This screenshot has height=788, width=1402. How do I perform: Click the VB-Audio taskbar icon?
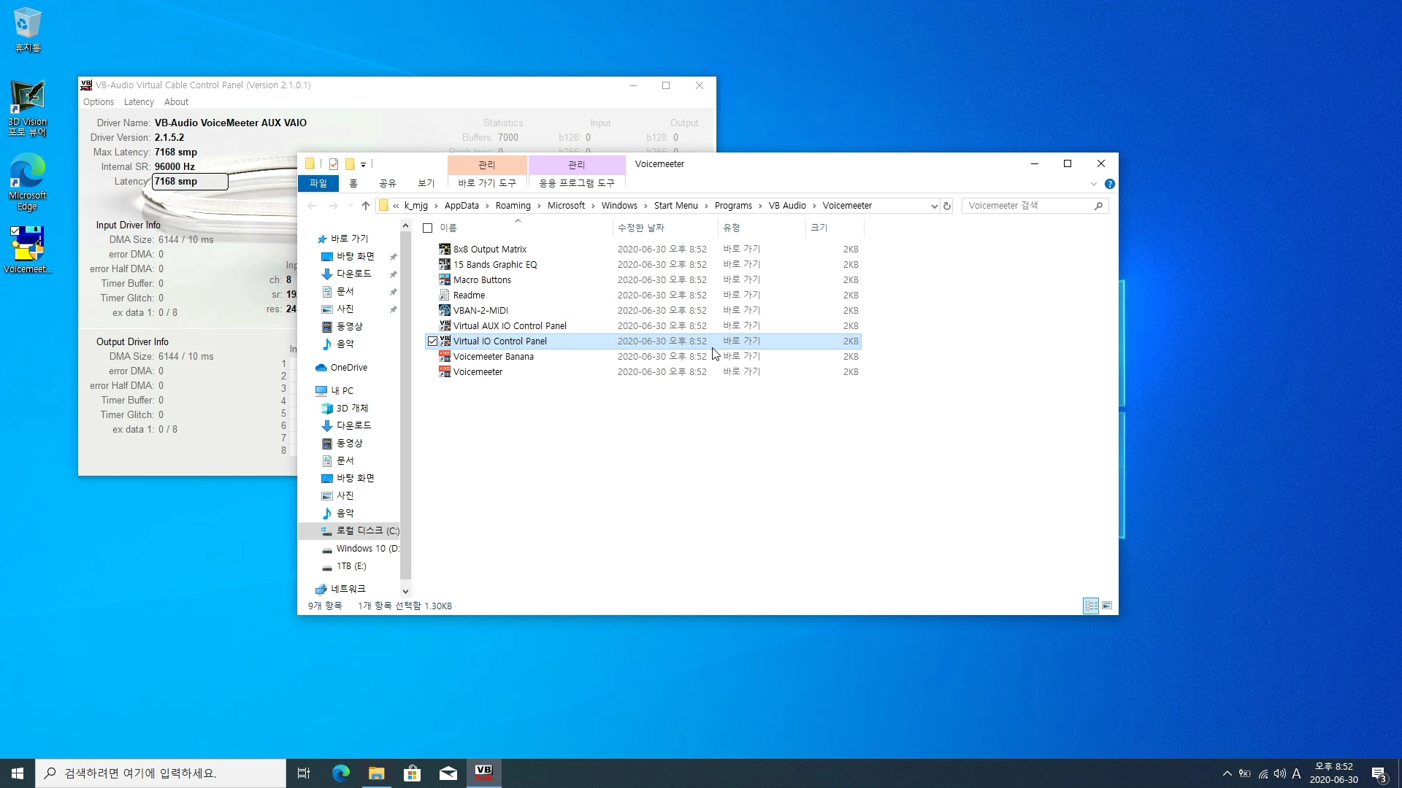click(483, 773)
